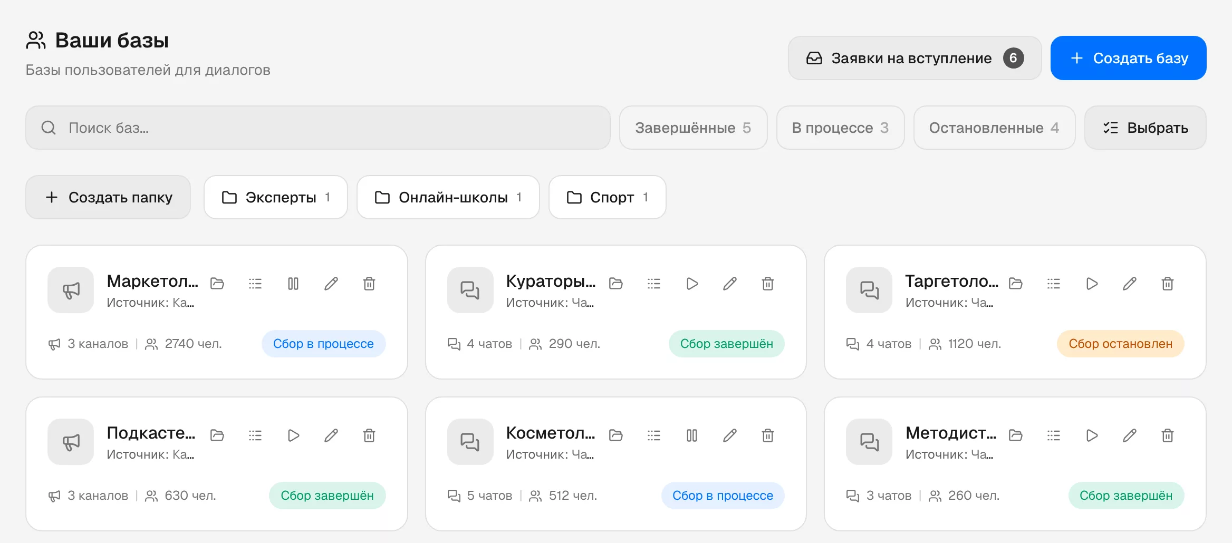Open the Спорт folder
The width and height of the screenshot is (1232, 543).
[x=608, y=197]
